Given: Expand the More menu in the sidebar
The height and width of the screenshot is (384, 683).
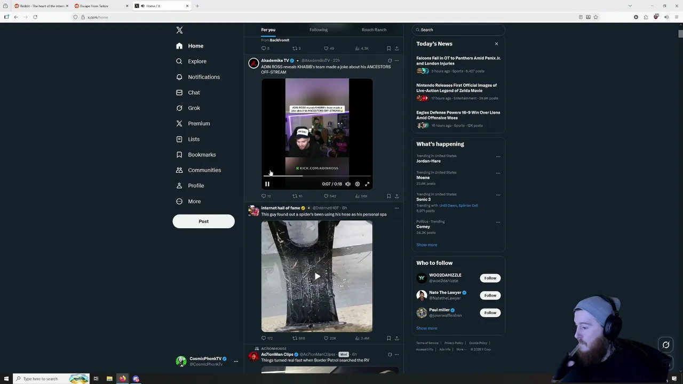Looking at the screenshot, I should (x=188, y=201).
